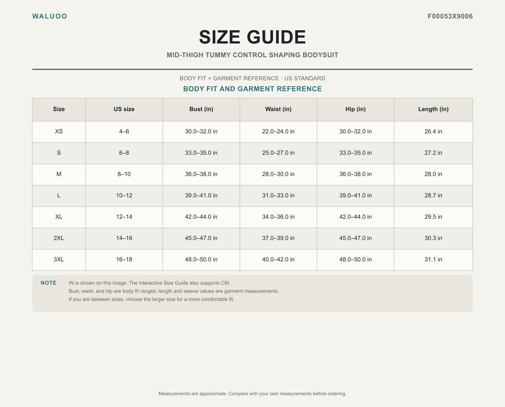Screen dimensions: 505x407
Task: Click waist value 40.0–42.0 in
Action: tap(278, 260)
